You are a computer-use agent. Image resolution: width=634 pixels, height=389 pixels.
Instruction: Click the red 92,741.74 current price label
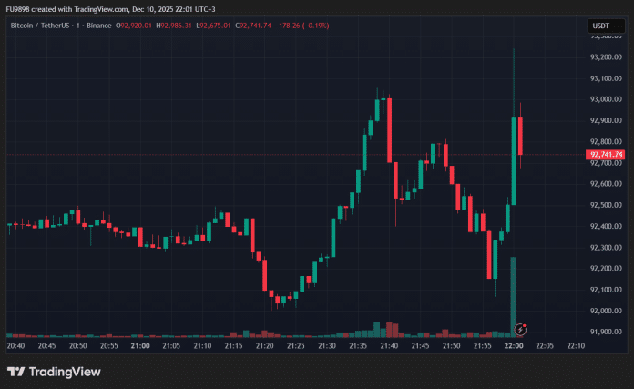(x=607, y=155)
